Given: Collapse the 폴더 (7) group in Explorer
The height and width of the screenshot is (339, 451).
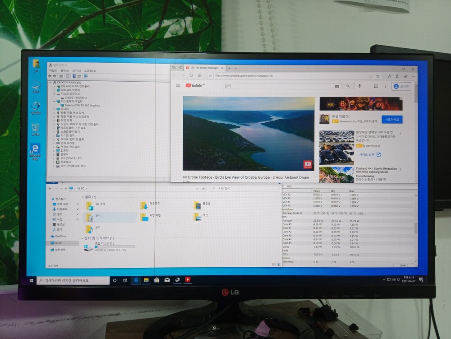Looking at the screenshot, I should (83, 197).
